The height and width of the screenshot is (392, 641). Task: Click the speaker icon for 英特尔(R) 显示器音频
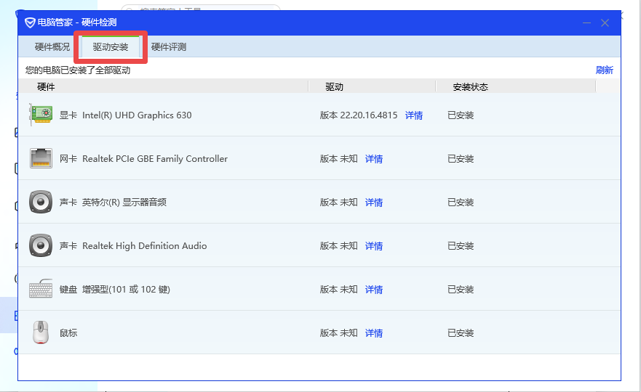pyautogui.click(x=41, y=202)
